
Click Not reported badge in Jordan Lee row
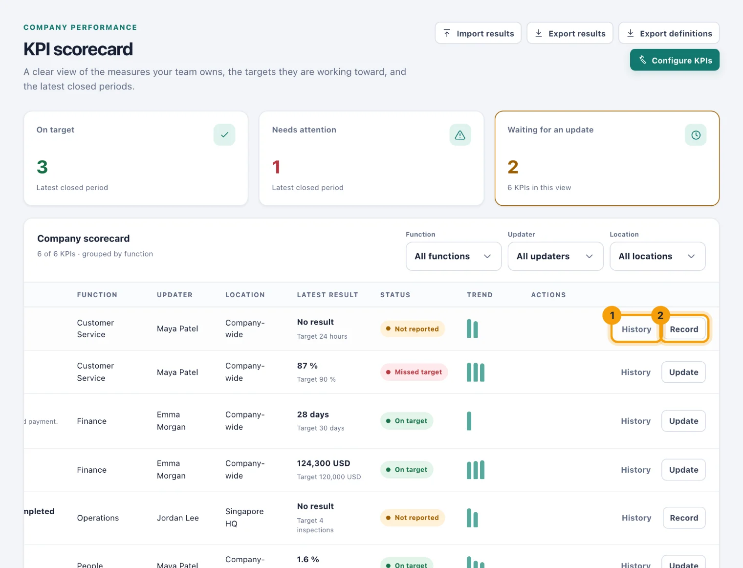[413, 518]
